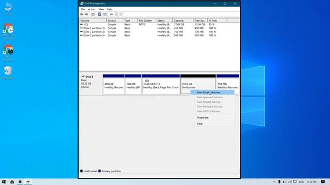
Task: Sort by the Capacity column header
Action: (183, 21)
